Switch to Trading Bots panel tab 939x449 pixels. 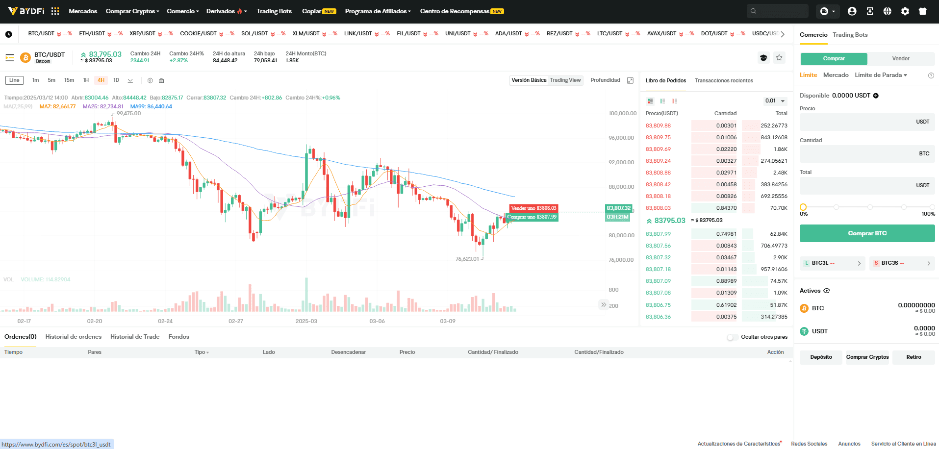pyautogui.click(x=850, y=35)
